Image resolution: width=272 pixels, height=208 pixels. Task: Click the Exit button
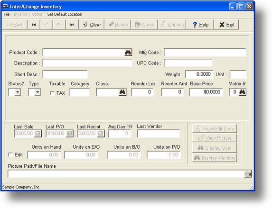pos(226,25)
